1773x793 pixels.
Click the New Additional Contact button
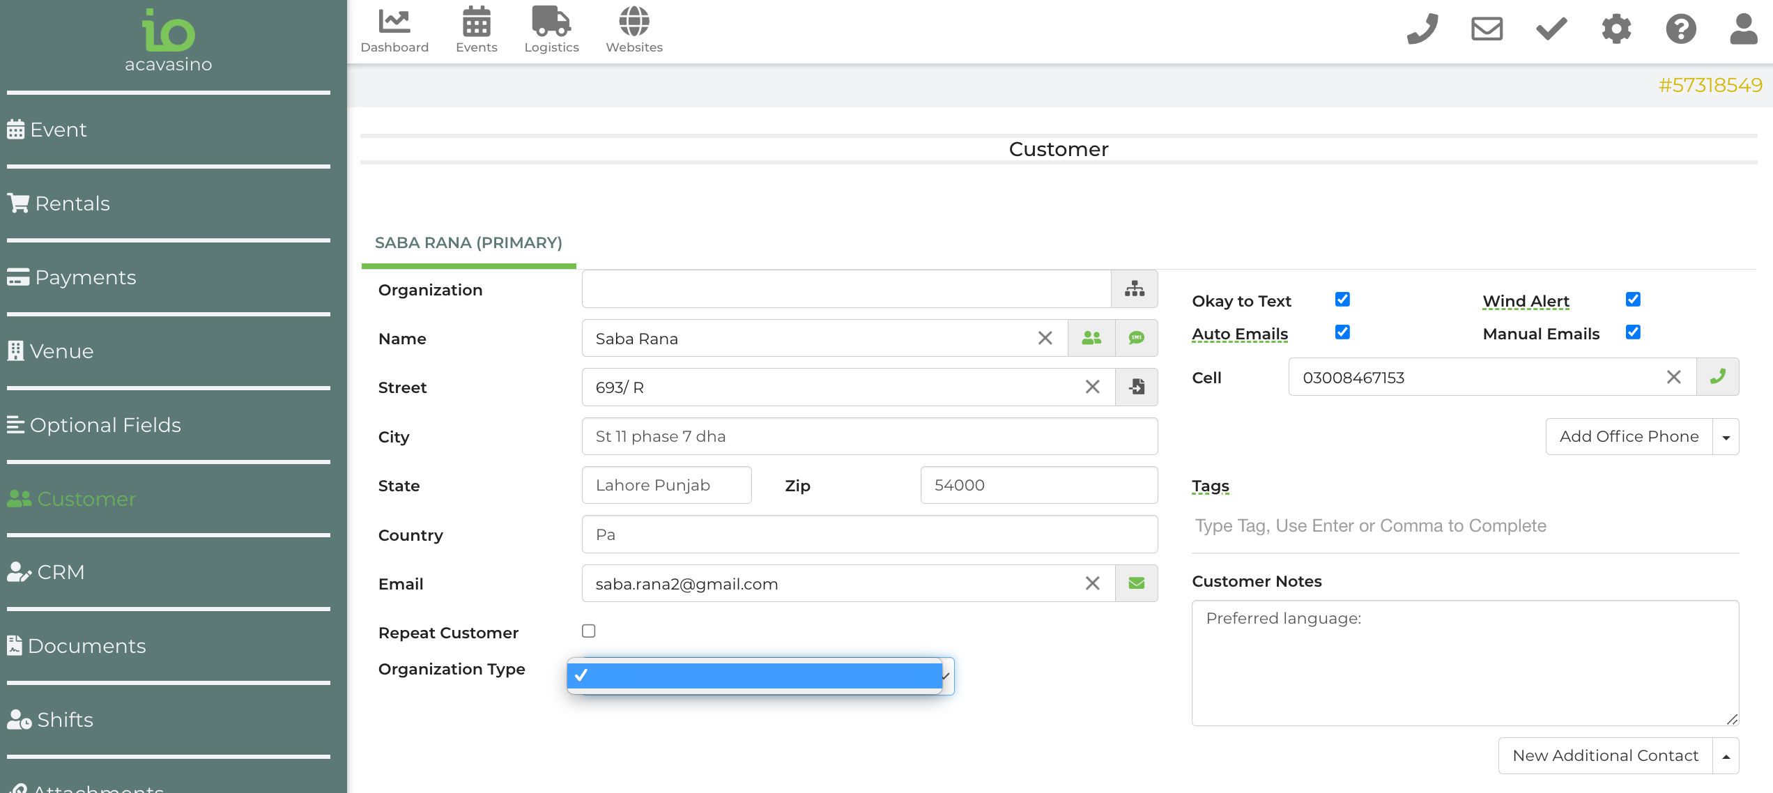pyautogui.click(x=1605, y=756)
